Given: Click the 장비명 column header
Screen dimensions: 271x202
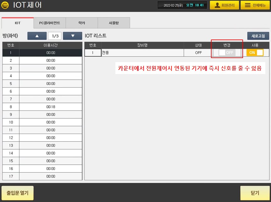Looking at the screenshot, I should pyautogui.click(x=142, y=45).
